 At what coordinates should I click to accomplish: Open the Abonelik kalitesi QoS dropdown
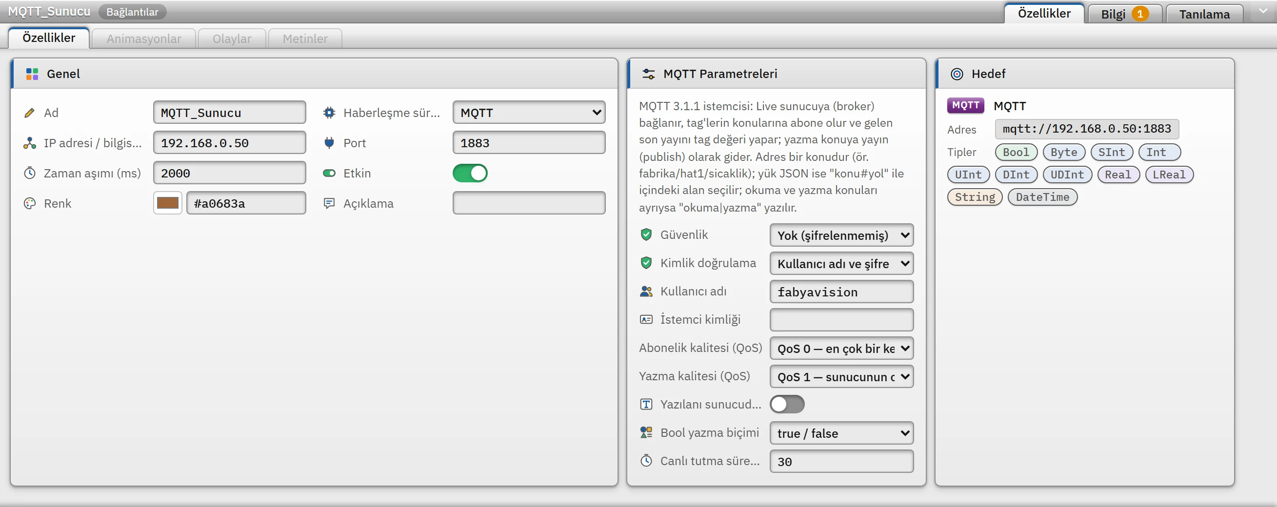tap(841, 349)
